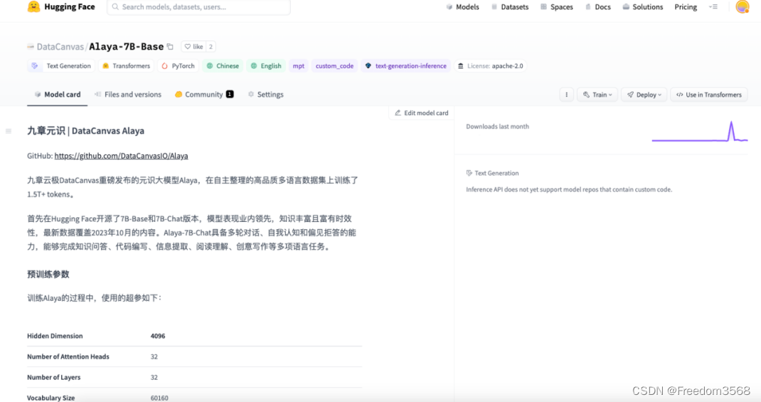Screen dimensions: 761x402
Task: Click the DataCanvas organization name
Action: 60,47
